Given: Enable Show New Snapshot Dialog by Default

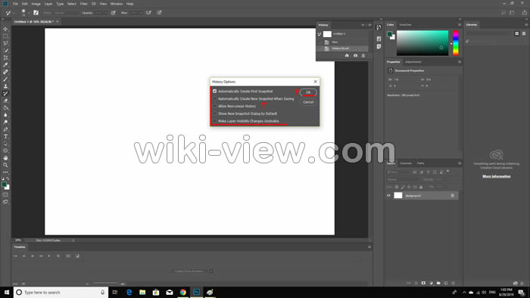Looking at the screenshot, I should [214, 113].
